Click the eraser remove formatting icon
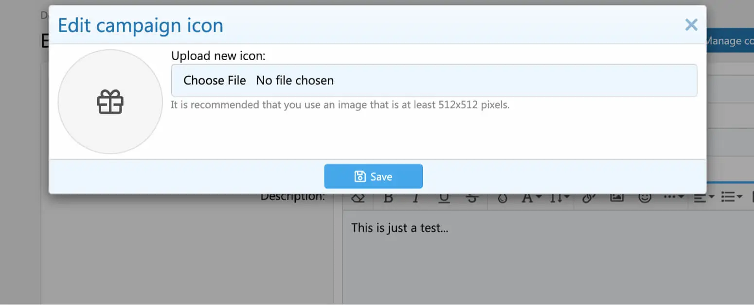The width and height of the screenshot is (754, 305). pos(358,198)
